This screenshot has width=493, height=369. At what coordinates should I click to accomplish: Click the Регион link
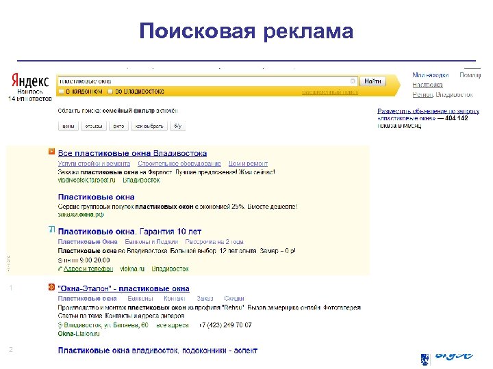(422, 95)
